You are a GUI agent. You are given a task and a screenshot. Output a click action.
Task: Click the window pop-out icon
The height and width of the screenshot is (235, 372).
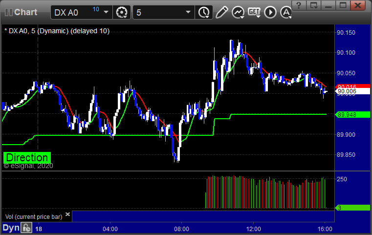[313, 5]
